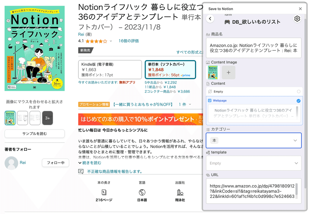Screen dimensions: 309x214
Task: Click the star rating icons
Action: tap(96, 41)
